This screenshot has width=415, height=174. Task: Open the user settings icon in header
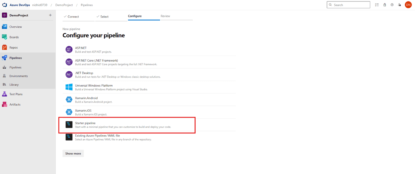[400, 5]
